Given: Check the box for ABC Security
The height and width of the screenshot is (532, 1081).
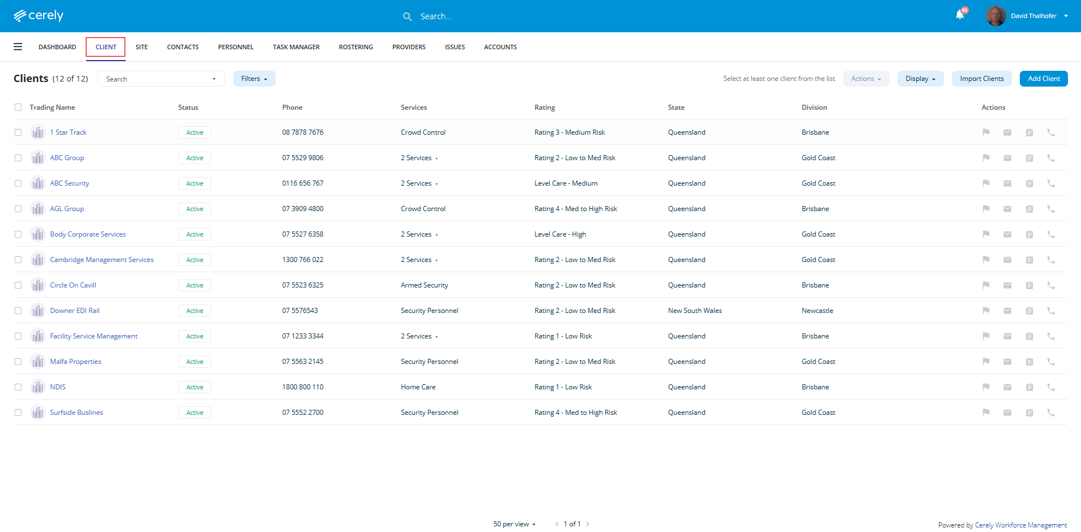Looking at the screenshot, I should 18,183.
